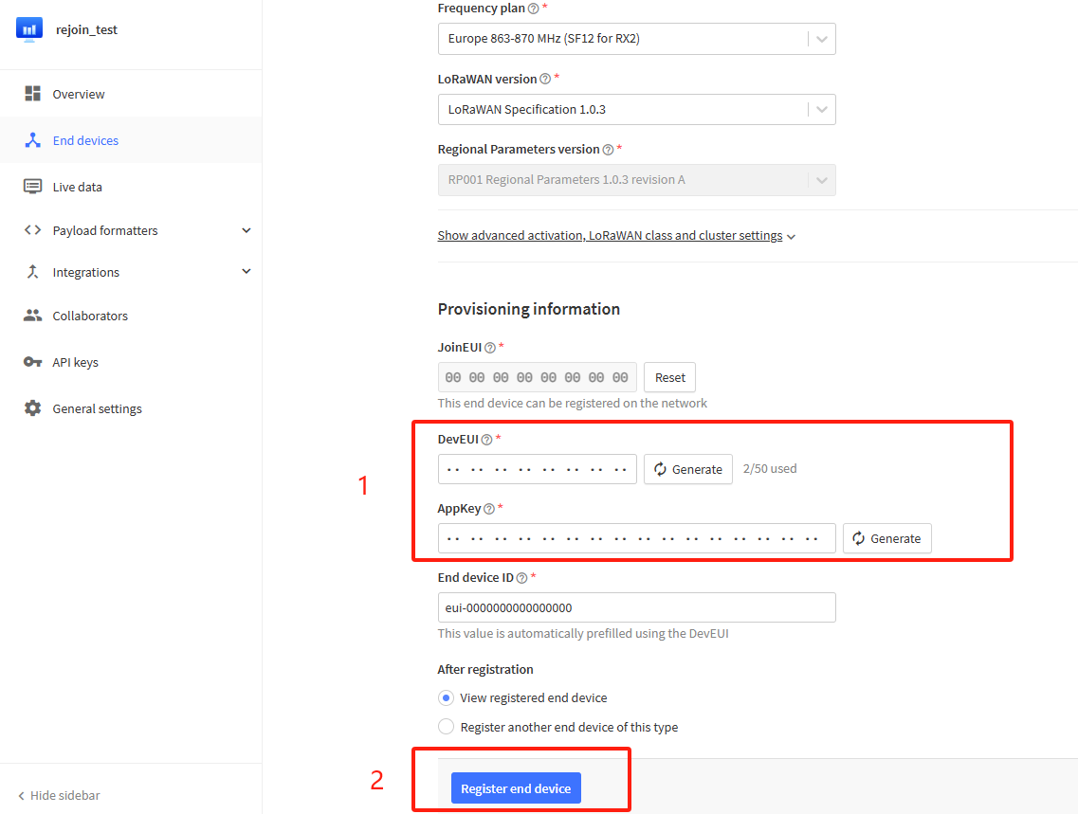Click the Overview dashboard icon
The height and width of the screenshot is (814, 1078).
coord(32,94)
